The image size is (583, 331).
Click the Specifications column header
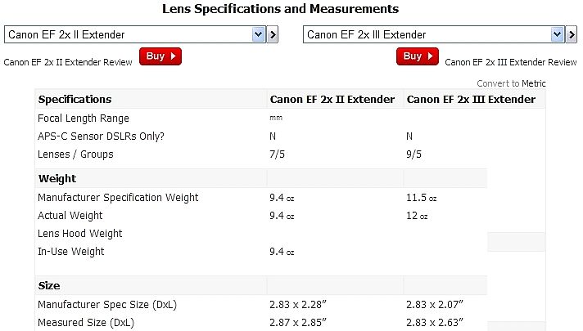[75, 100]
